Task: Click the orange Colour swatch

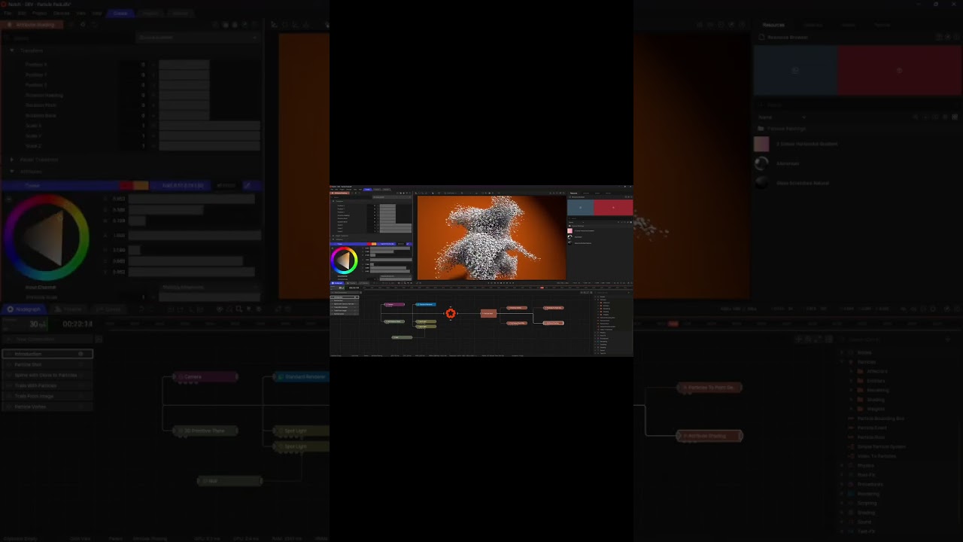Action: point(141,185)
